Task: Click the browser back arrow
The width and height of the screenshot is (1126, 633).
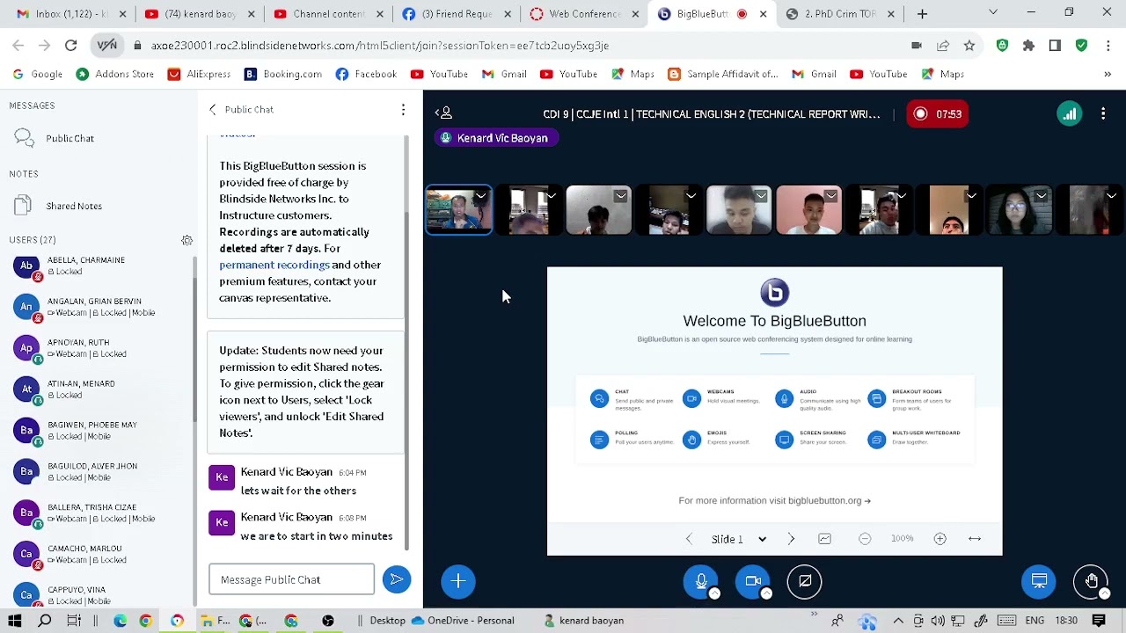Action: tap(18, 46)
